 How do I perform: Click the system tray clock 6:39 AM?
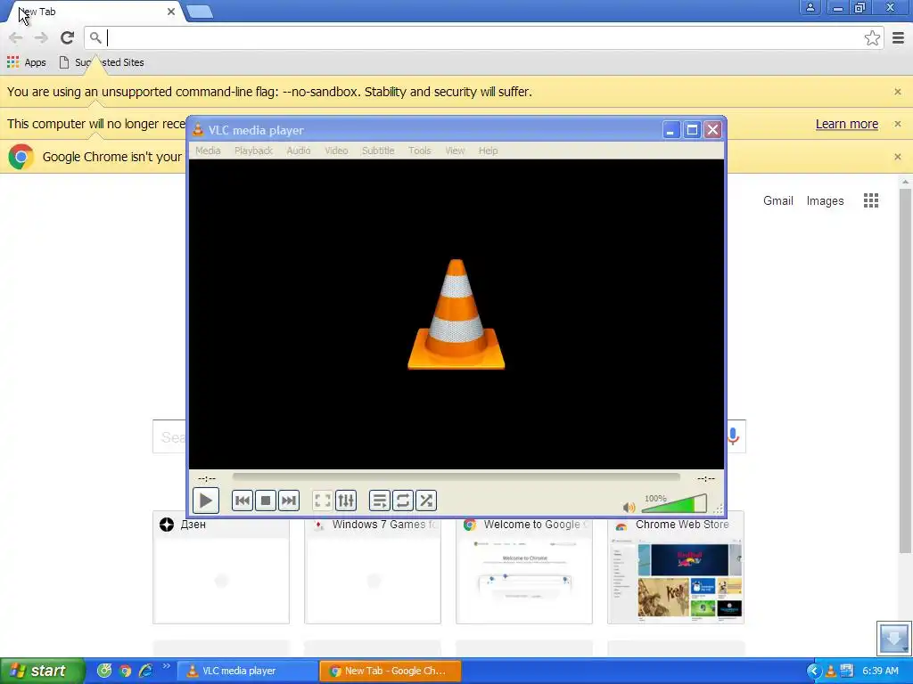[880, 671]
